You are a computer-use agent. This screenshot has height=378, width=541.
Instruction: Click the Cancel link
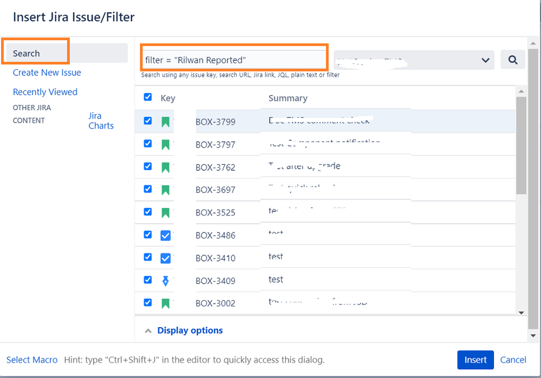[x=513, y=360]
